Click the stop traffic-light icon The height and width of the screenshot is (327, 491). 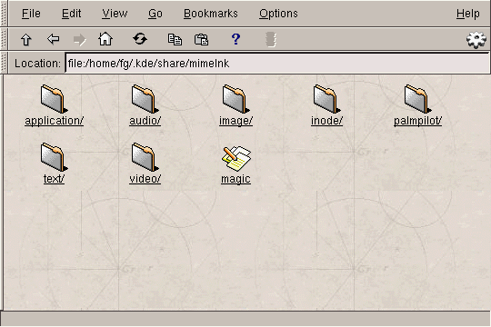pos(271,39)
